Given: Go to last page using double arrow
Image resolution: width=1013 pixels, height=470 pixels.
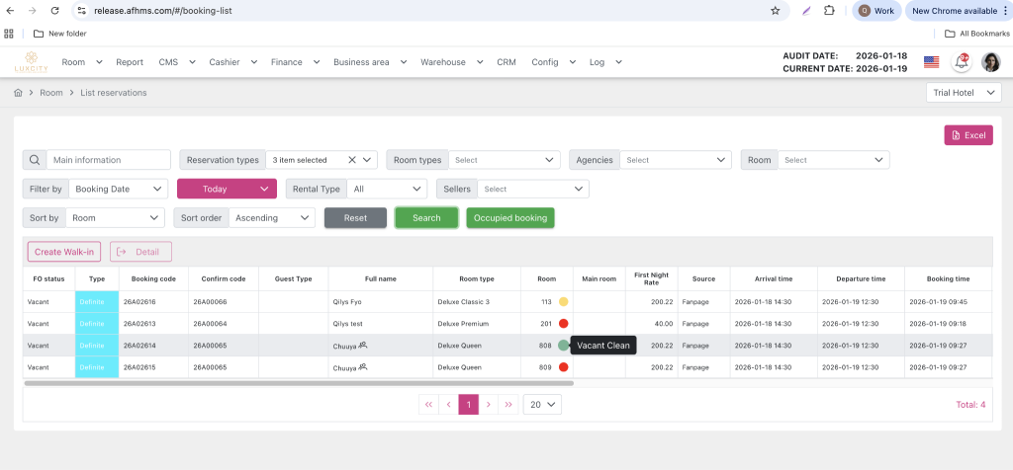Looking at the screenshot, I should pos(508,404).
